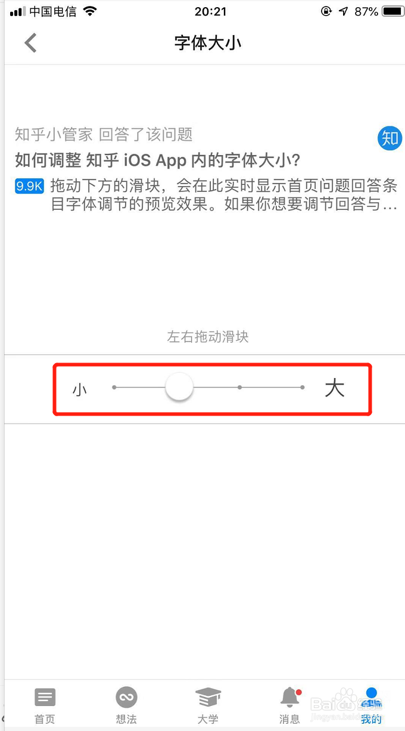The image size is (405, 731).
Task: Tap the 小 small font label
Action: 80,389
